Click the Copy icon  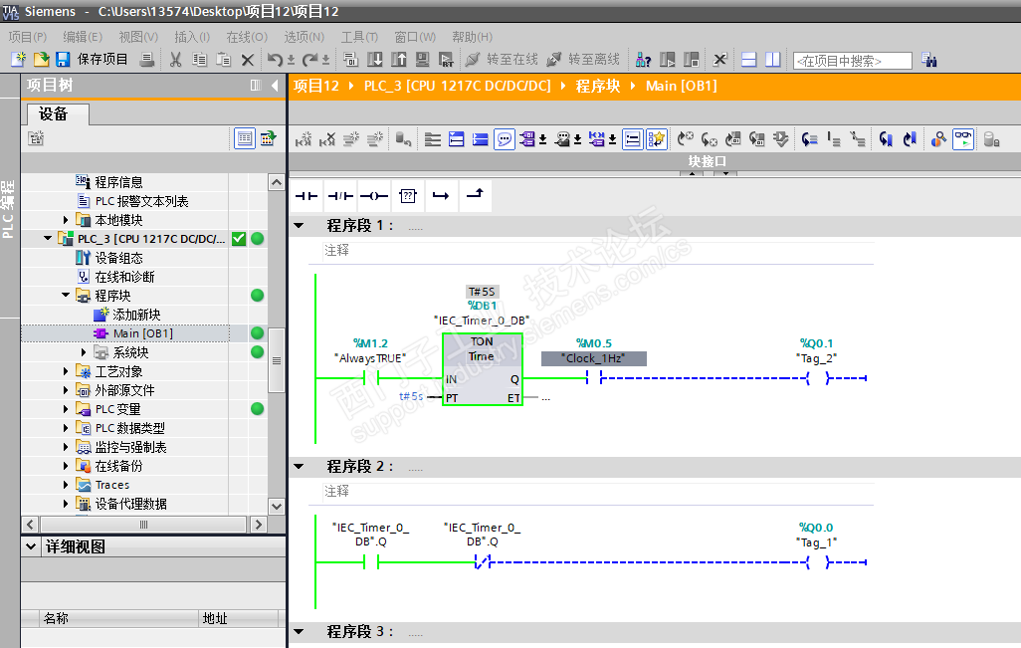pyautogui.click(x=199, y=60)
